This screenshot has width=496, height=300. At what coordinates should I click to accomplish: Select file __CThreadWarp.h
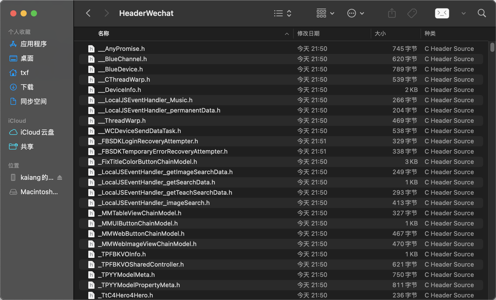[281, 79]
